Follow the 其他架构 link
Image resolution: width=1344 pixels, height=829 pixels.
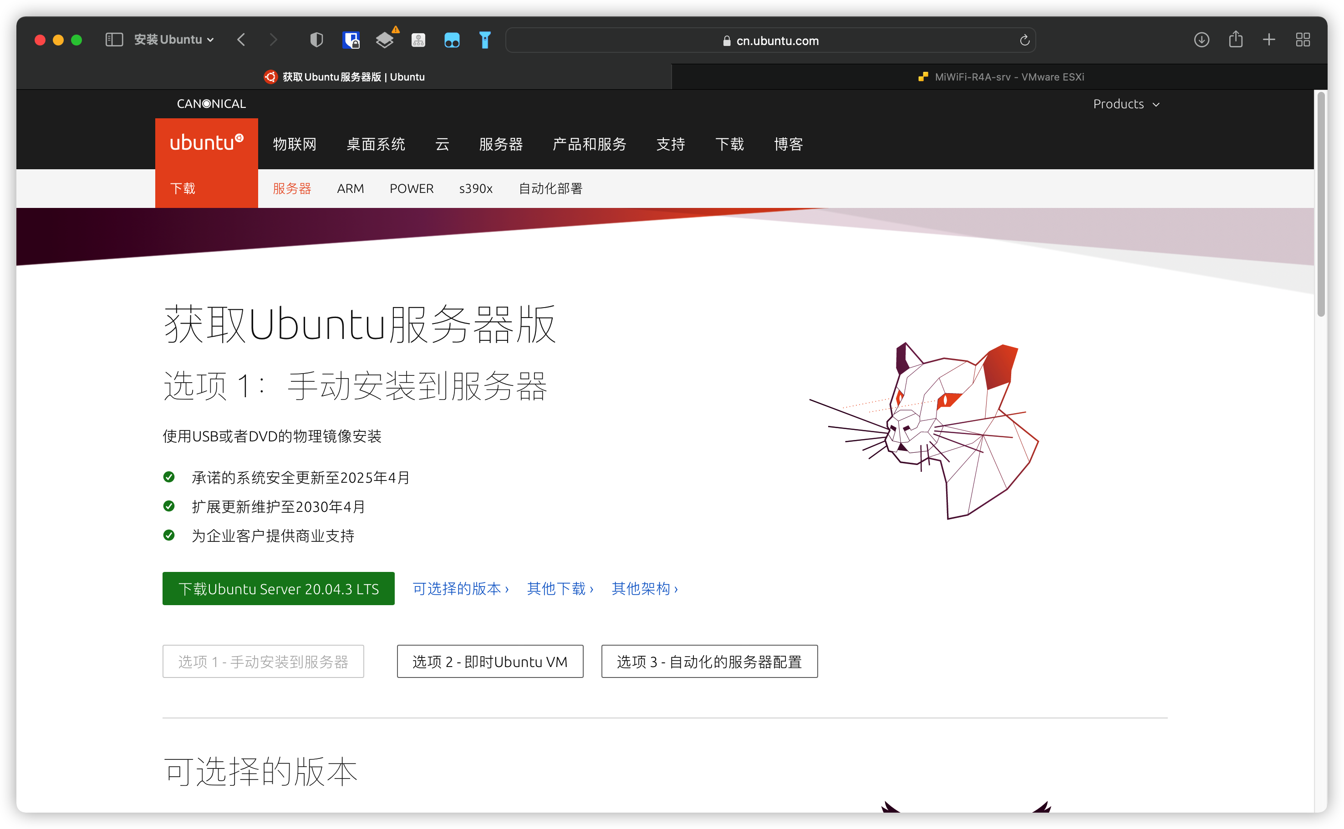pyautogui.click(x=645, y=589)
